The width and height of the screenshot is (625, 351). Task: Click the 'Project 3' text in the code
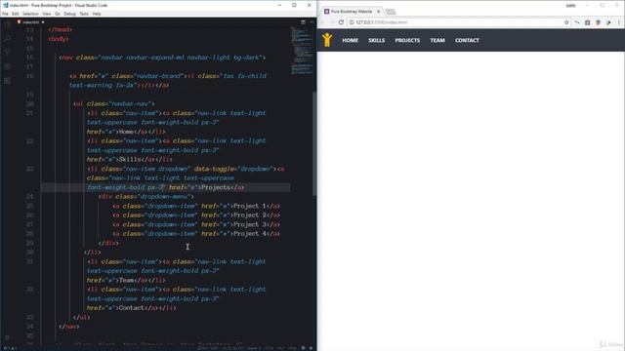250,224
